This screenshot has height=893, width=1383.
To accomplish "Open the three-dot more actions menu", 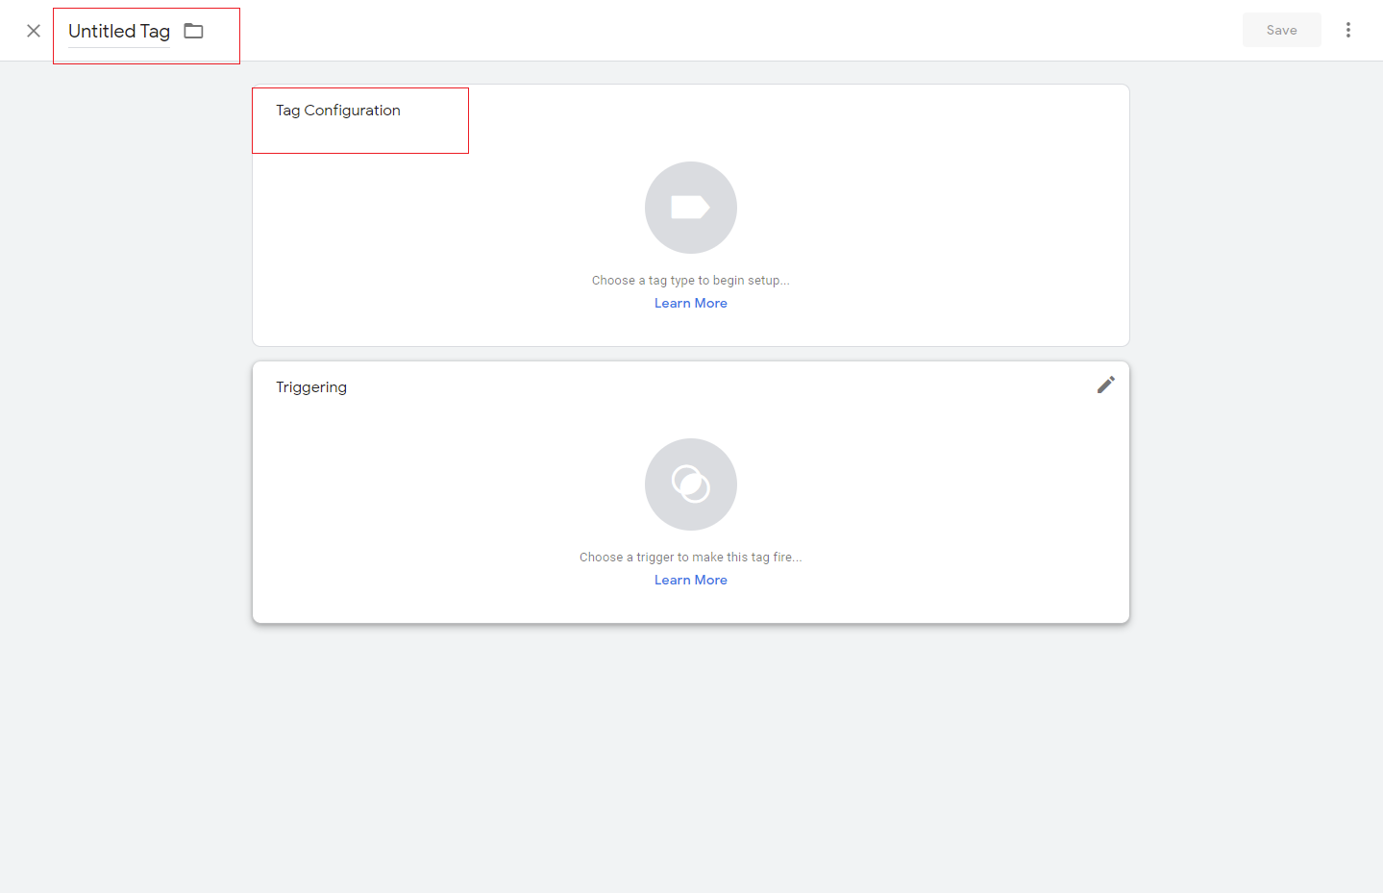I will click(1348, 30).
